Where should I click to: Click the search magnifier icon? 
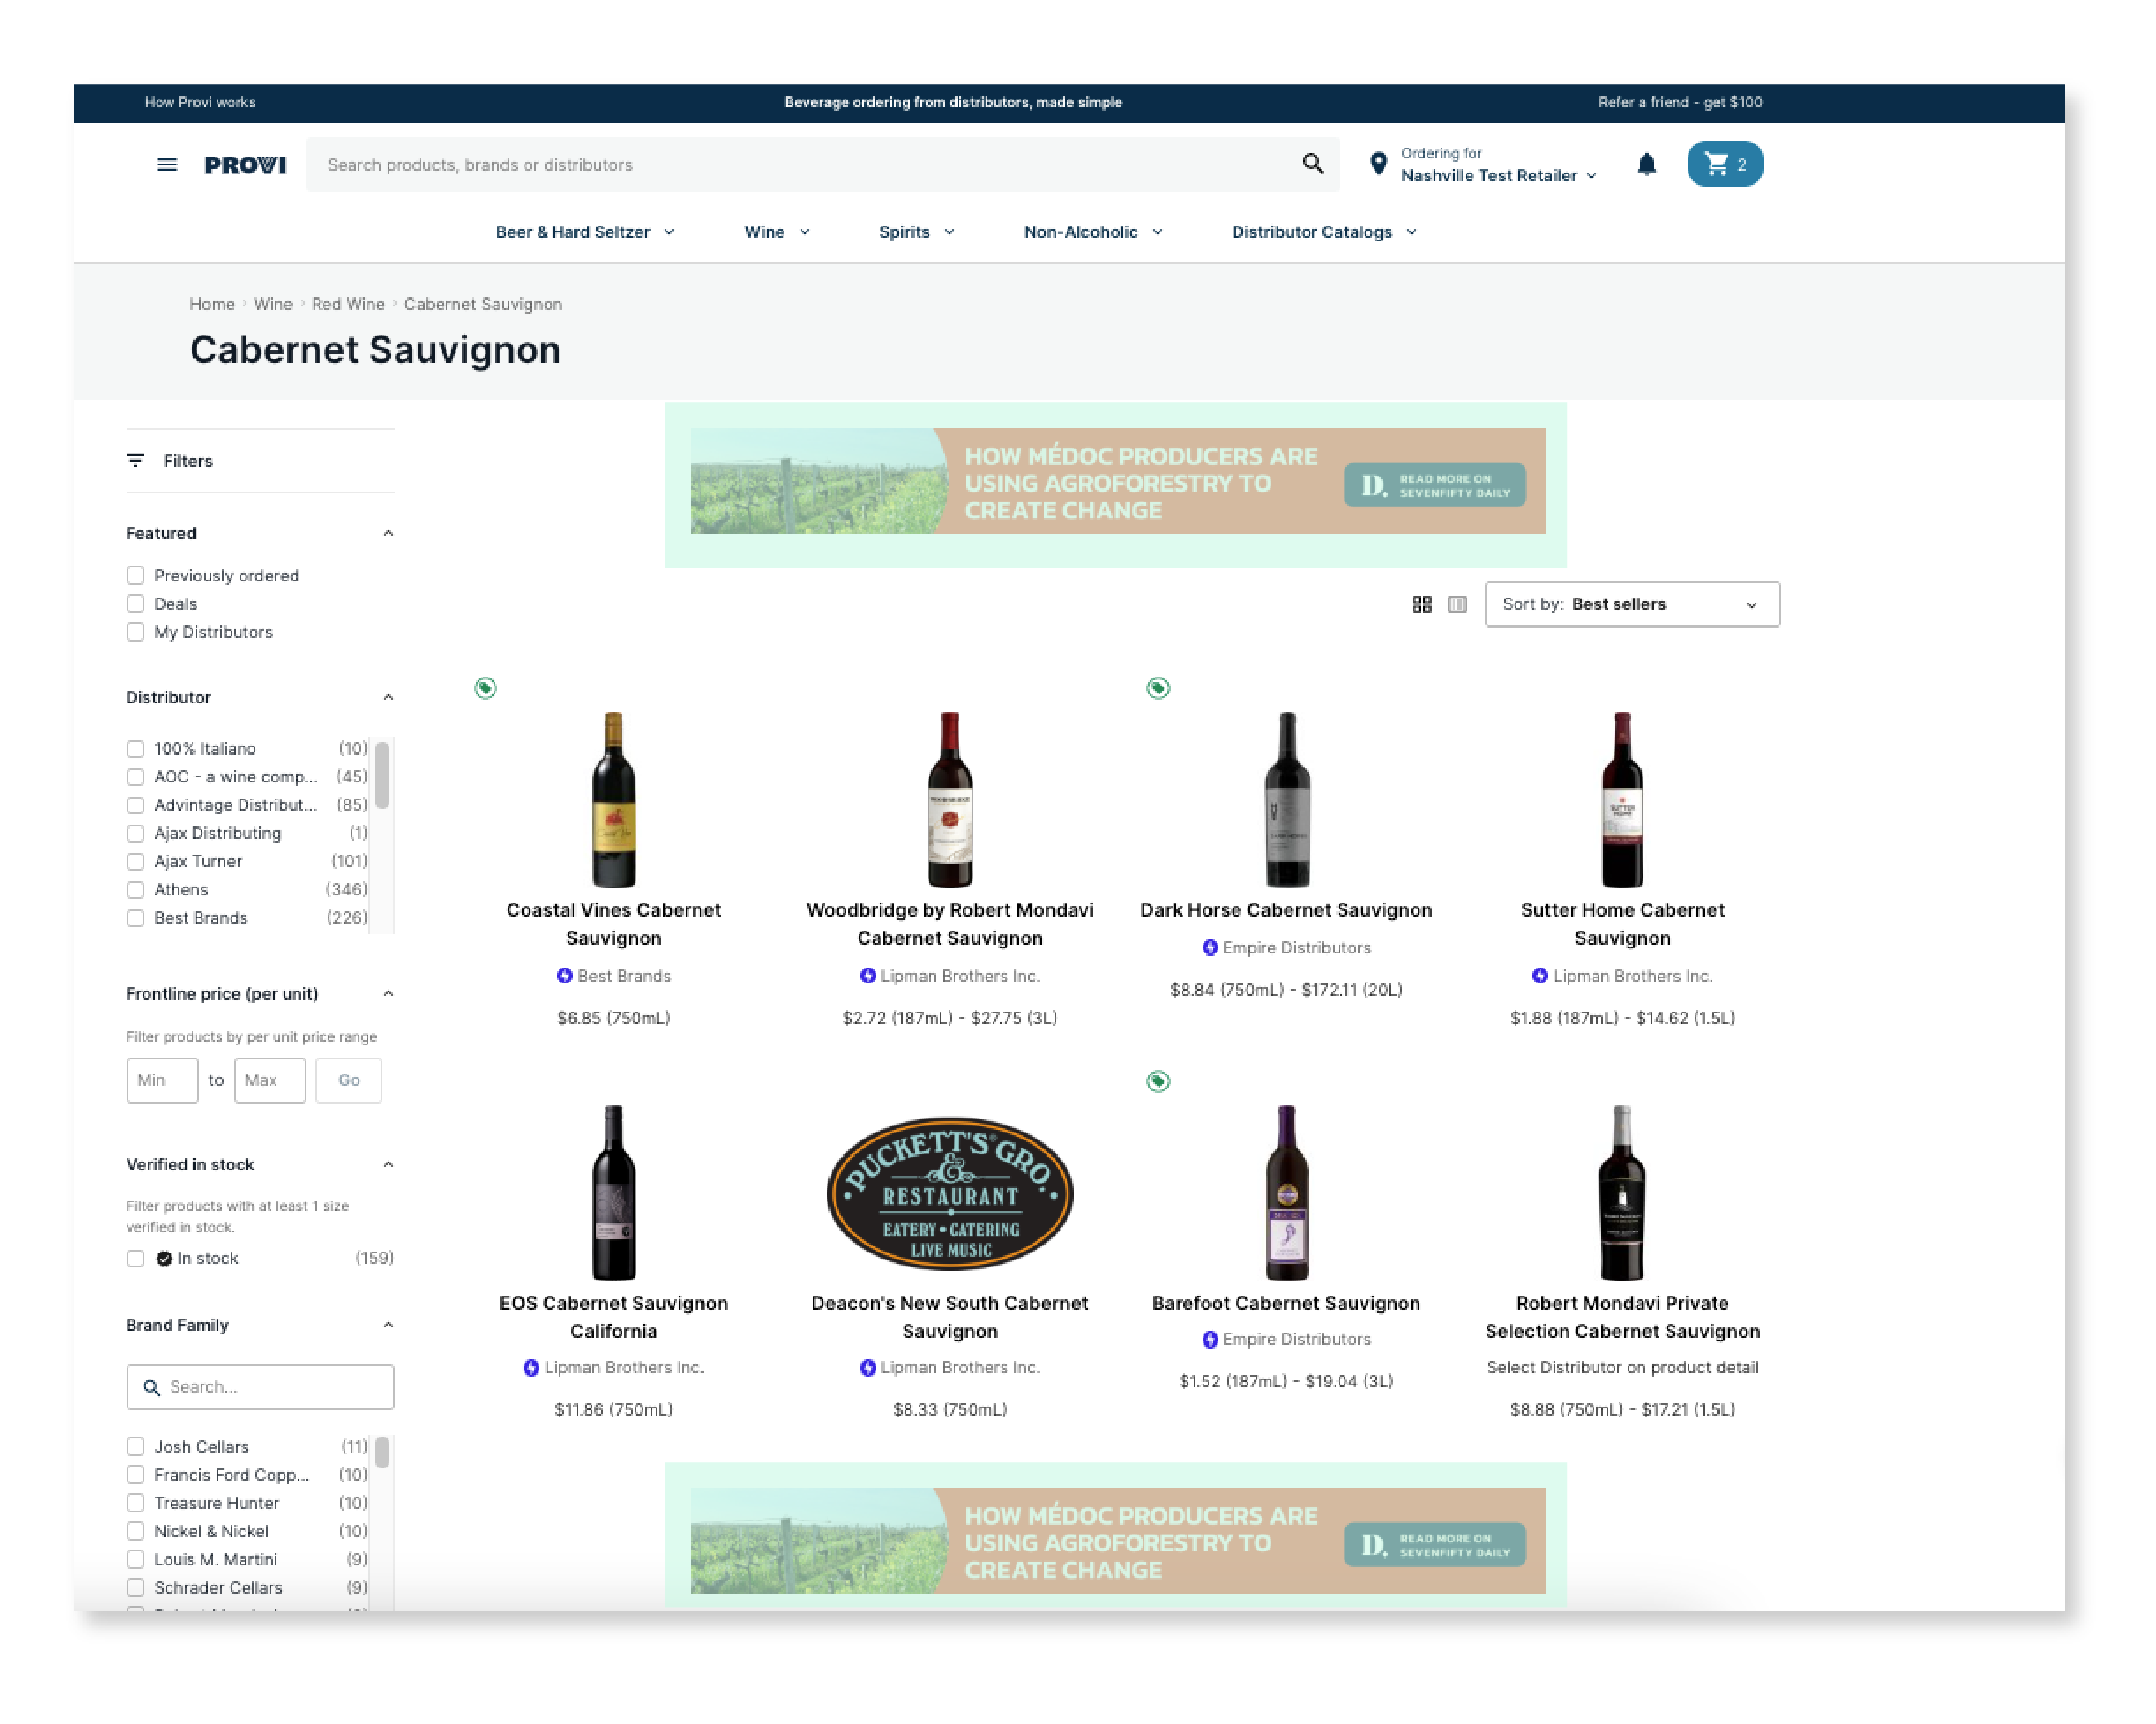[1313, 164]
